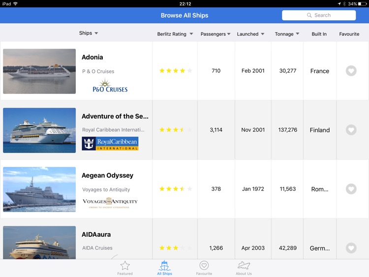This screenshot has width=369, height=277.
Task: Click the Voyages to Antiquity logo
Action: pyautogui.click(x=110, y=203)
